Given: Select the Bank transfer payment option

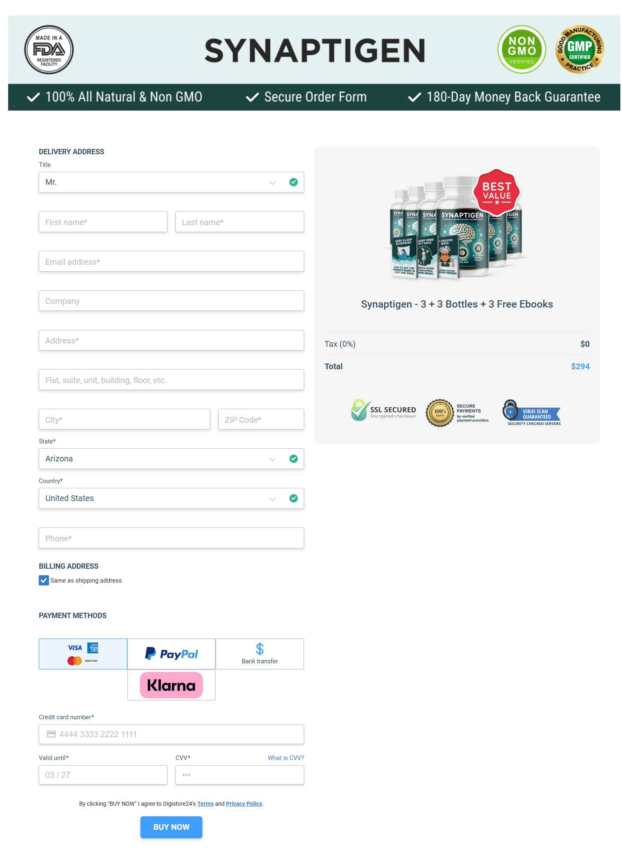Looking at the screenshot, I should tap(260, 654).
